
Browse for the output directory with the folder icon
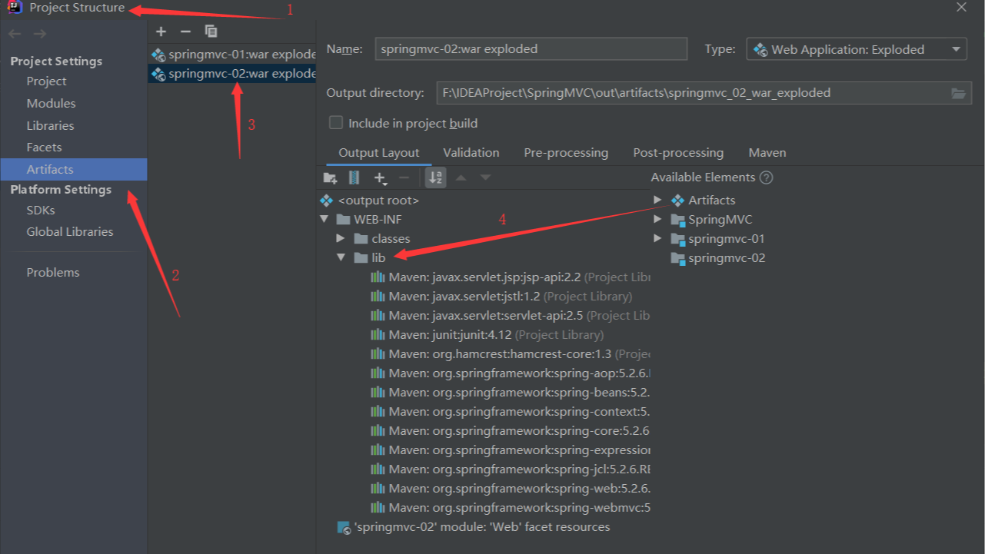[x=958, y=93]
